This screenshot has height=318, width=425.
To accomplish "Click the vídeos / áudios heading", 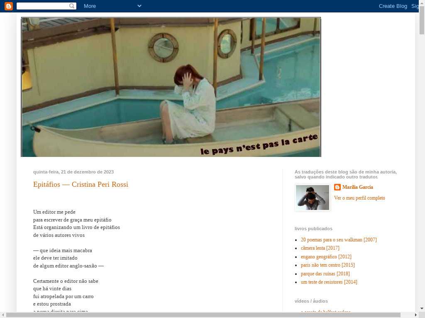I will 311,301.
